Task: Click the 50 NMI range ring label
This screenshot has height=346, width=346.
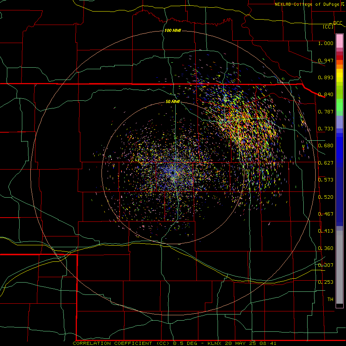Action: tap(173, 102)
